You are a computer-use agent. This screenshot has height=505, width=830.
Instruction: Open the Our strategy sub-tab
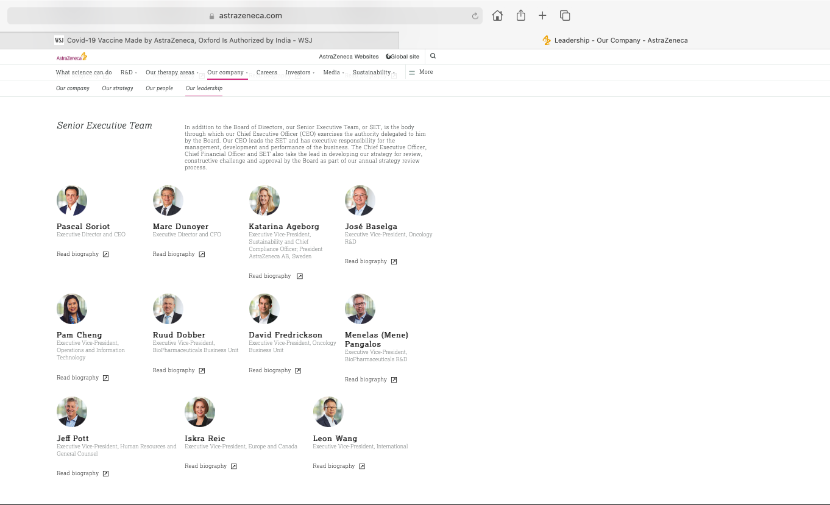[118, 88]
